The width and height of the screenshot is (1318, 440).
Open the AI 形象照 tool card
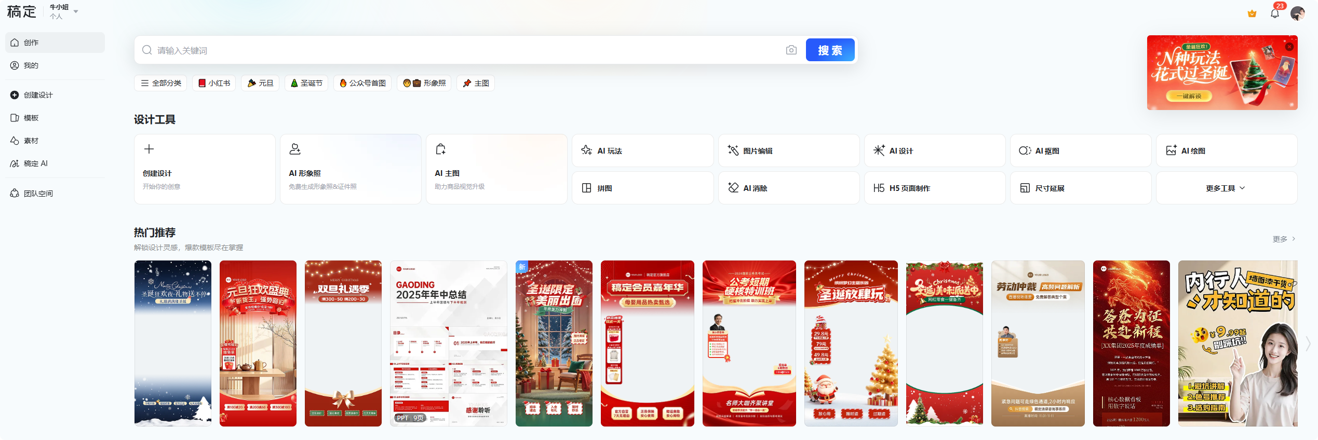(x=351, y=169)
